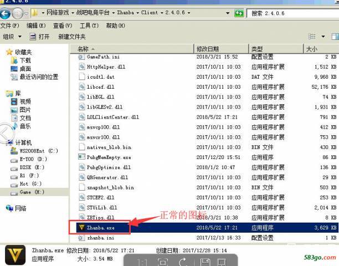Click the 战吧电竞平台 breadcrumb segment

coord(93,13)
